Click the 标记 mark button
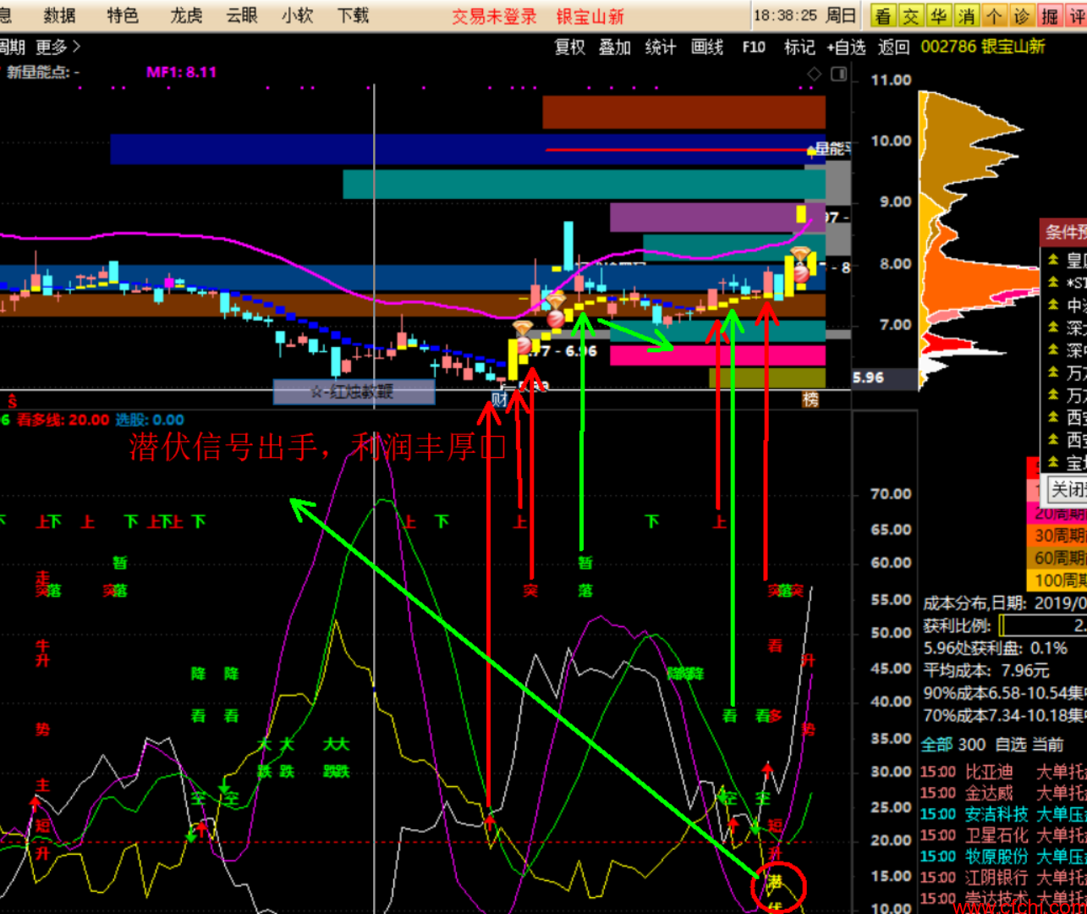The height and width of the screenshot is (914, 1087). point(799,47)
